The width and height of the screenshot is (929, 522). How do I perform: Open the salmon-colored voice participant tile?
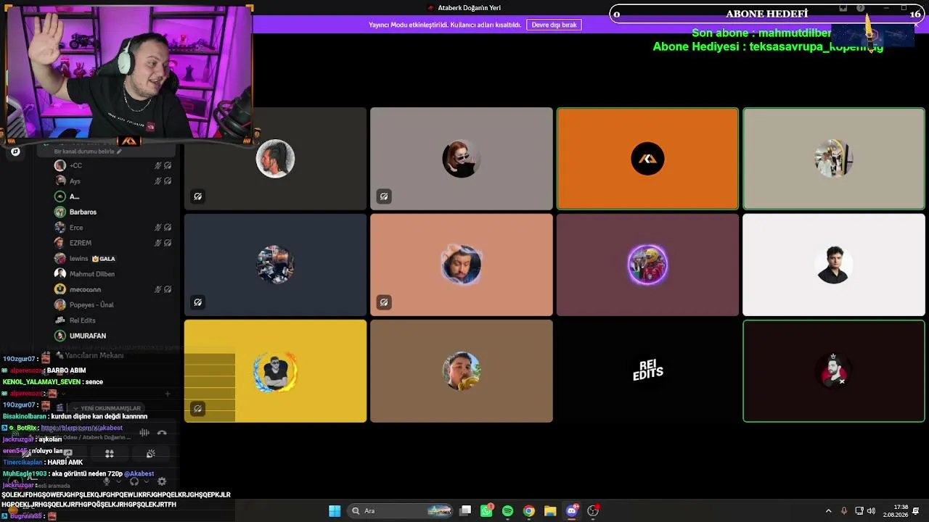coord(462,265)
